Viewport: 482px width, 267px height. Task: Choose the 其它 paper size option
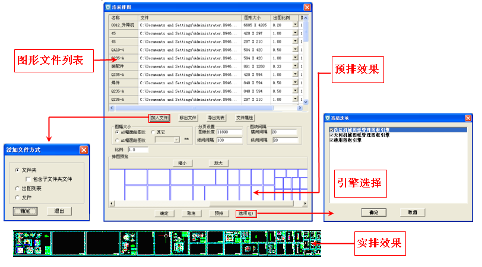(153, 132)
